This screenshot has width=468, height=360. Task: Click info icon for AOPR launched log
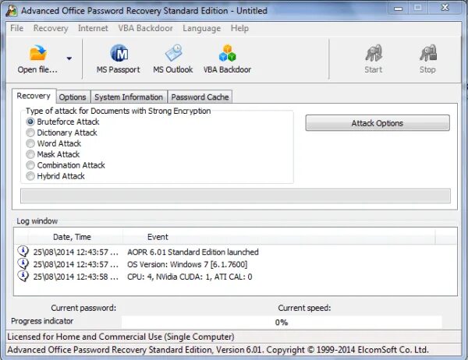coord(23,252)
